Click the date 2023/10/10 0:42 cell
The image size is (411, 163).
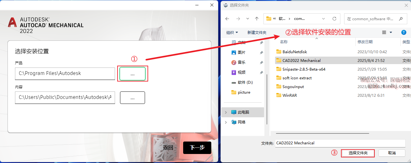pos(372,52)
